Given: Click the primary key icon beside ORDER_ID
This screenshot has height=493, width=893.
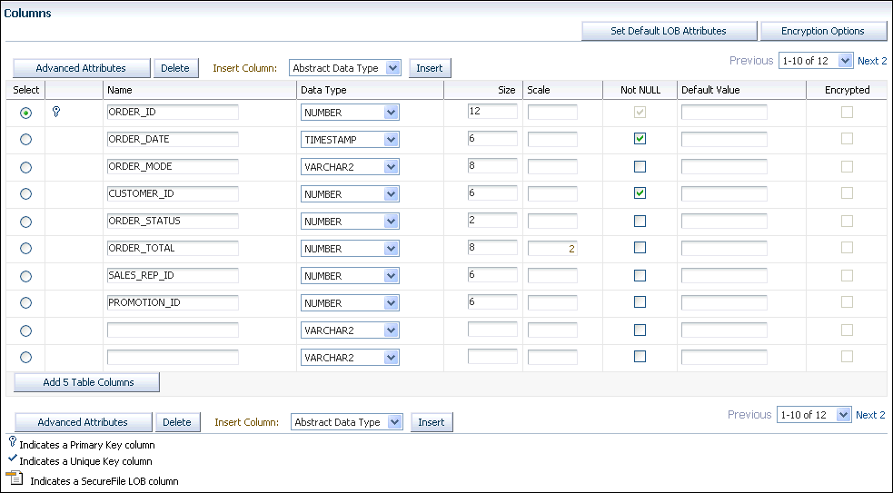Looking at the screenshot, I should coord(56,112).
